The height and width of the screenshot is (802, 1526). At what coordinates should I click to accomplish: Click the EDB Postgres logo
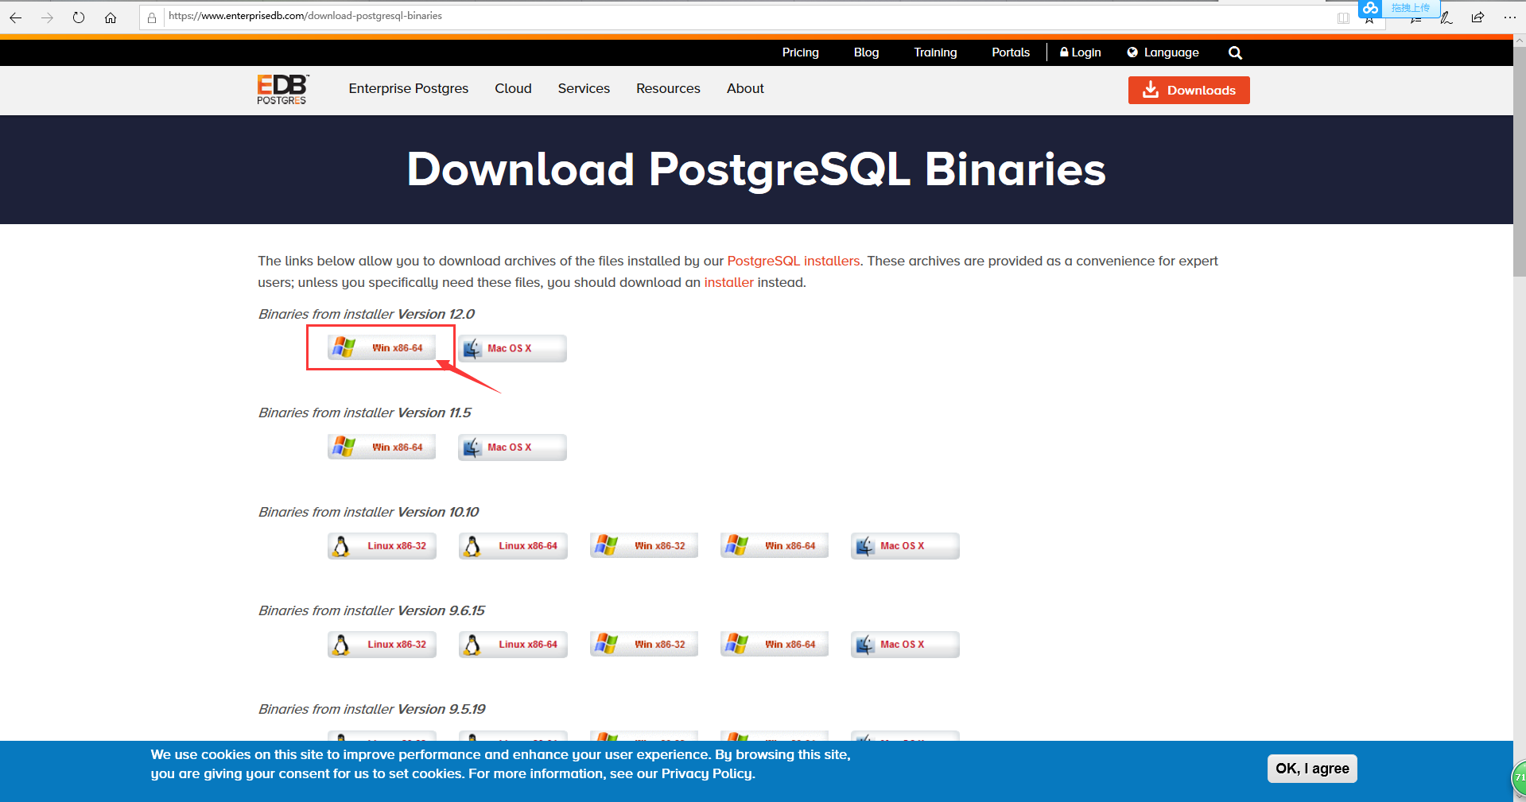coord(282,89)
